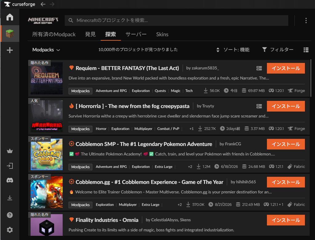Open the downloads icon in sidebar
Viewport: 315px width, 240px height.
coord(10,198)
